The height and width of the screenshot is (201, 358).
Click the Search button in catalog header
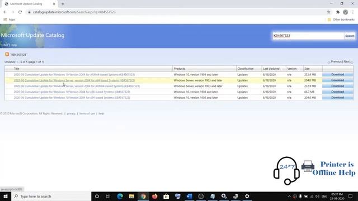pyautogui.click(x=350, y=36)
